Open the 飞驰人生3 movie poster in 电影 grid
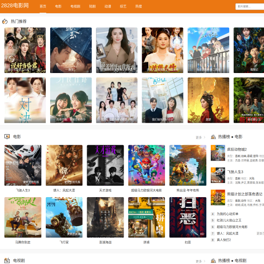This screenshot has height=264, width=264. pos(23,165)
